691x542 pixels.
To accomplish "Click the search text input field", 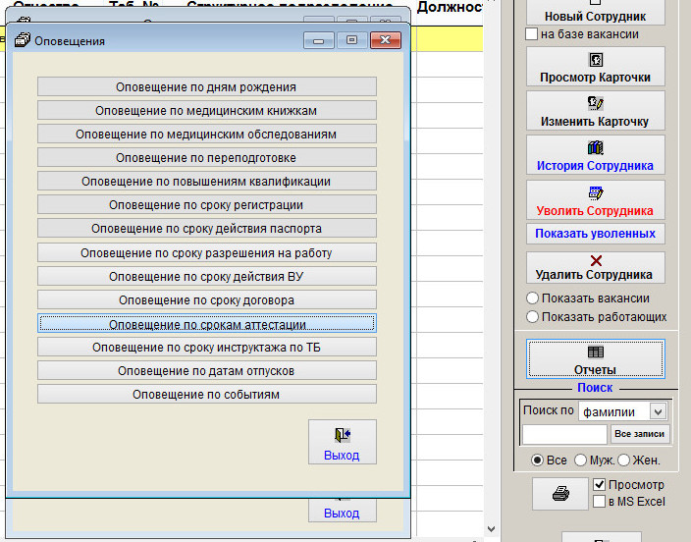I will pos(564,434).
